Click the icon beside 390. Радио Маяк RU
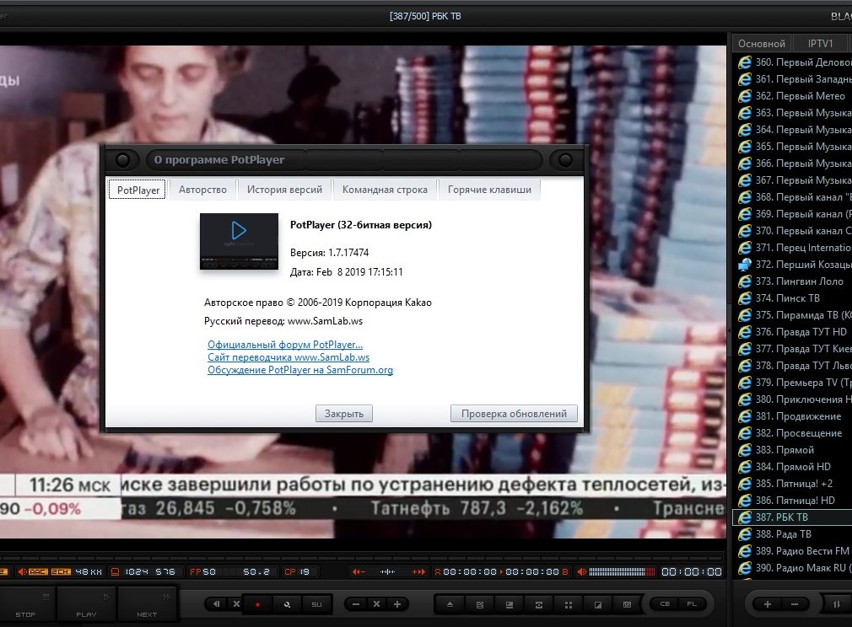 (x=744, y=568)
